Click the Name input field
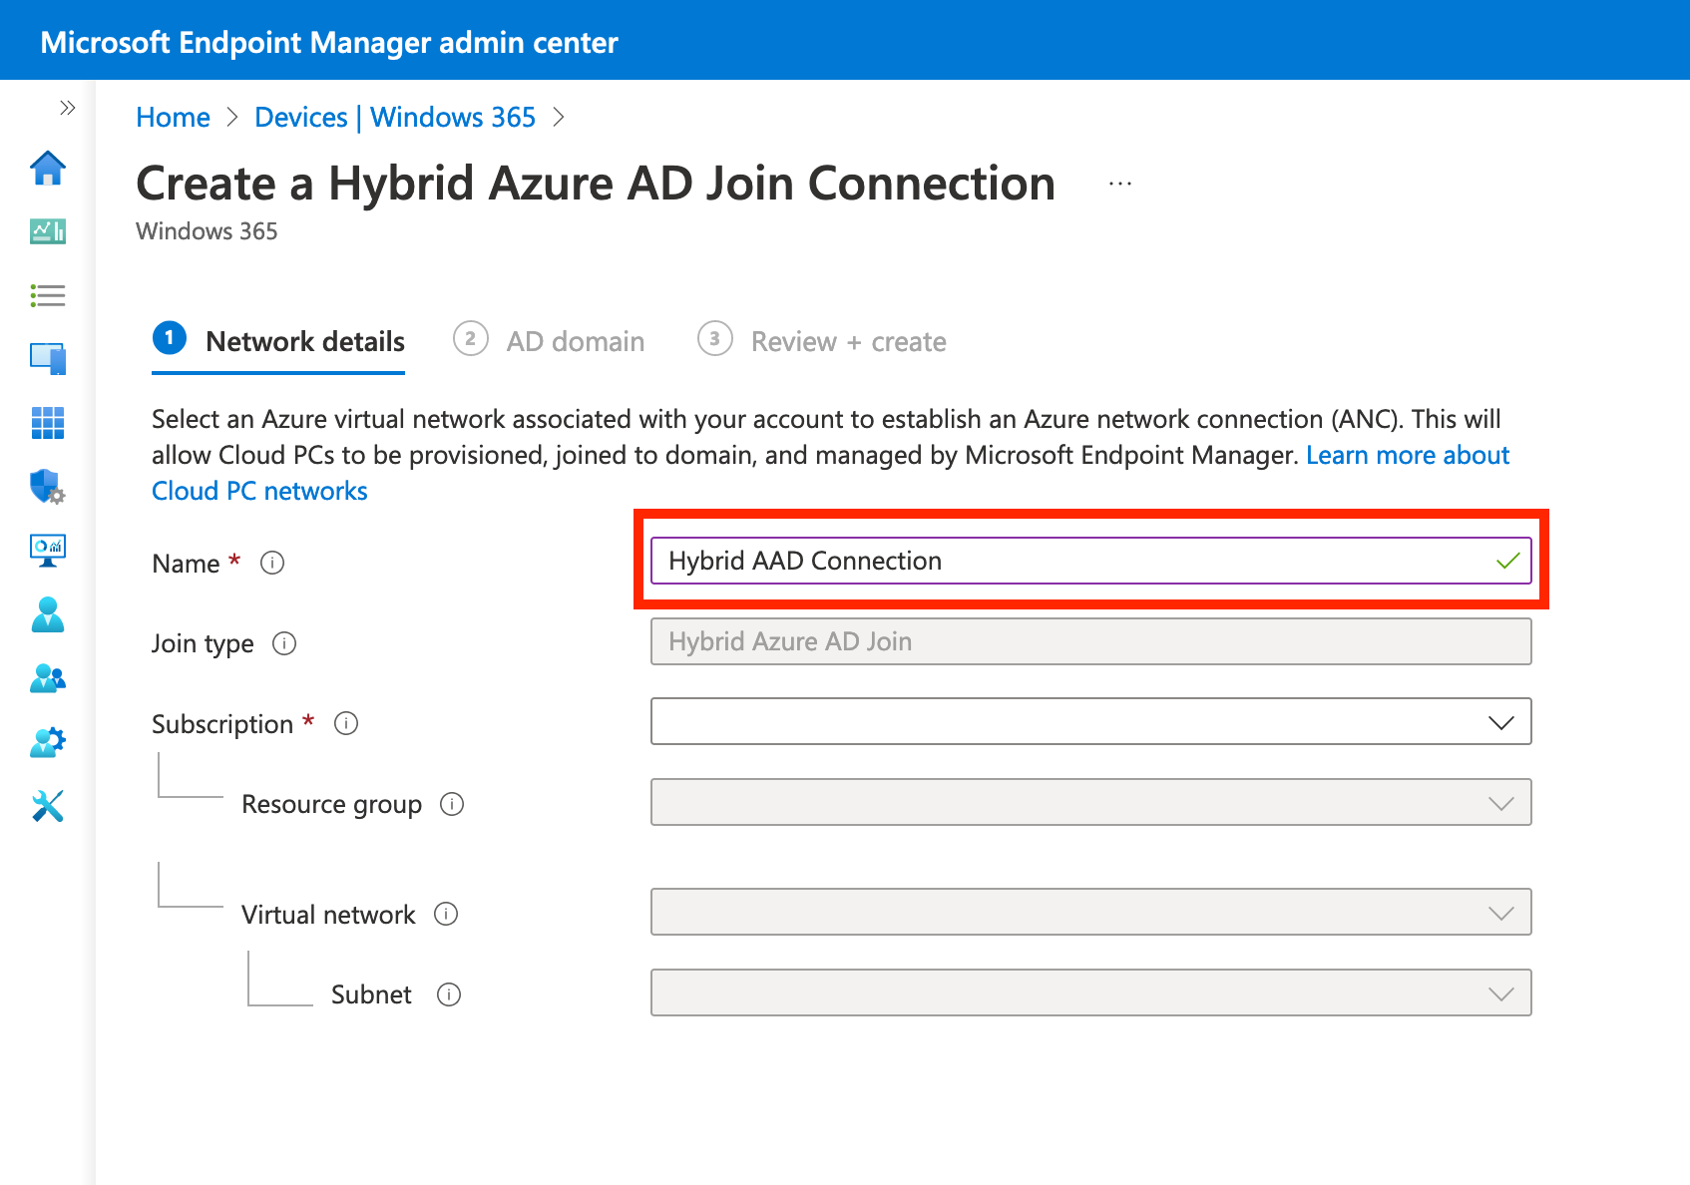 click(1077, 561)
